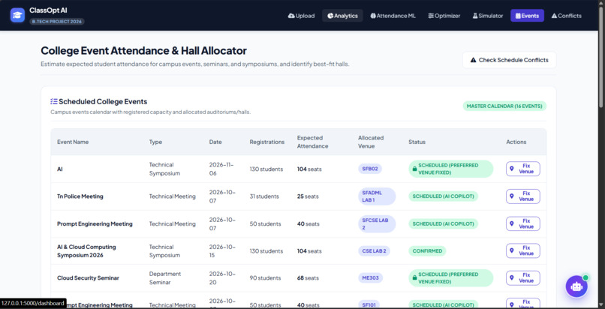Open the Upload page

pos(301,16)
